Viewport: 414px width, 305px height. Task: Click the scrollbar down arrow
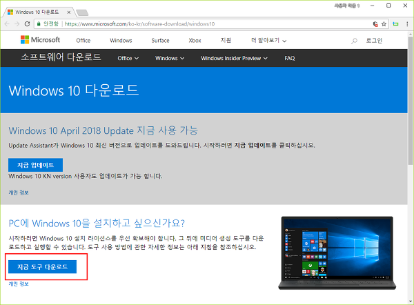coord(411,302)
